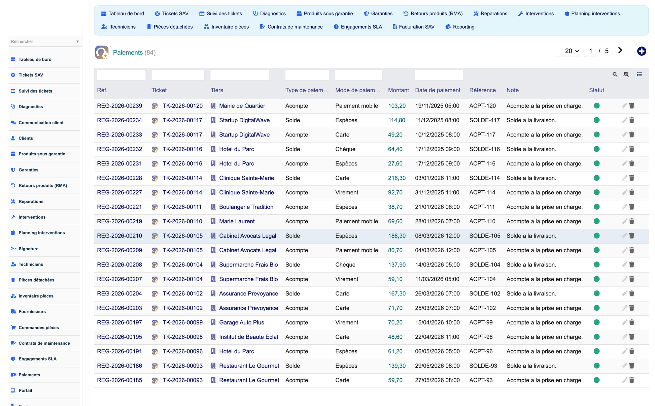Open ticket TK-2026-00098 link
This screenshot has width=655, height=406.
pos(183,337)
